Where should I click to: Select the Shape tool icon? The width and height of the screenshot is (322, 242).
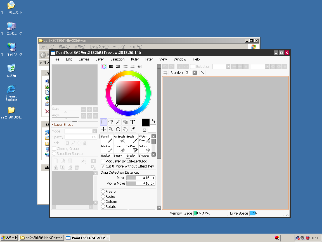pyautogui.click(x=125, y=122)
